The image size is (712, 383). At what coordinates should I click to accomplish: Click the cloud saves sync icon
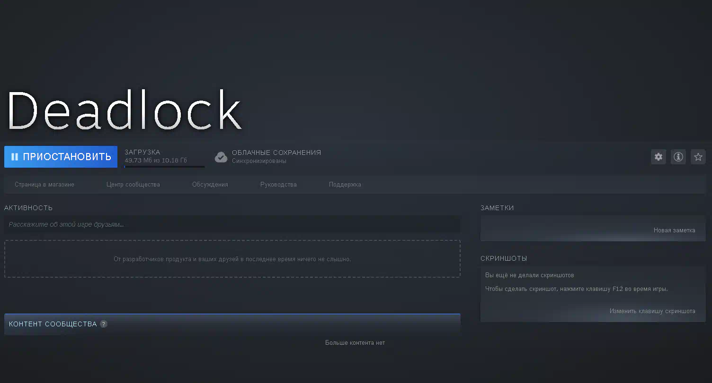pos(221,157)
